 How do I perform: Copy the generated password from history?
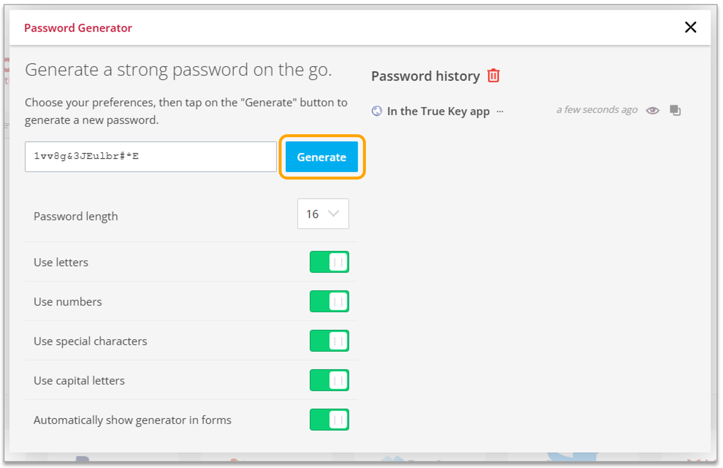pyautogui.click(x=675, y=110)
